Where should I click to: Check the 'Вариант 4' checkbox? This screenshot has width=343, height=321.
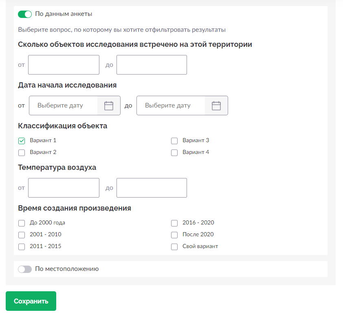pos(174,153)
